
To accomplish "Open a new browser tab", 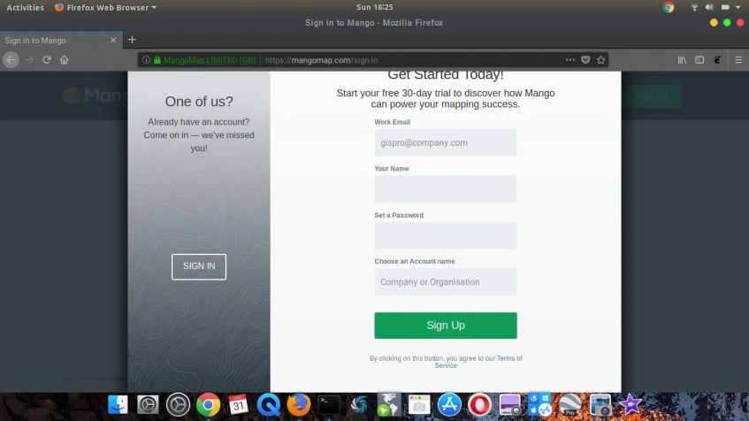I will [133, 40].
